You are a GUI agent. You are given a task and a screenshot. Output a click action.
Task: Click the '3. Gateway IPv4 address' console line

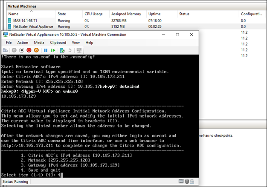[x=70, y=165]
